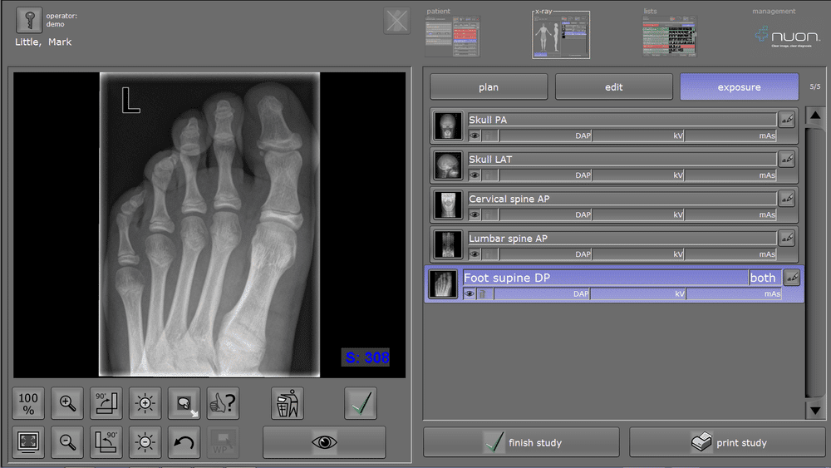Reject image using the trash bin icon
The width and height of the screenshot is (831, 468).
coord(287,404)
